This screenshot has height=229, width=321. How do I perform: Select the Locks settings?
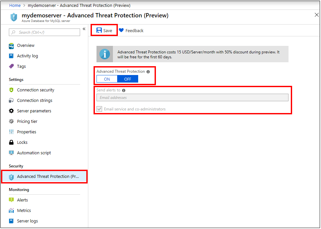(23, 142)
